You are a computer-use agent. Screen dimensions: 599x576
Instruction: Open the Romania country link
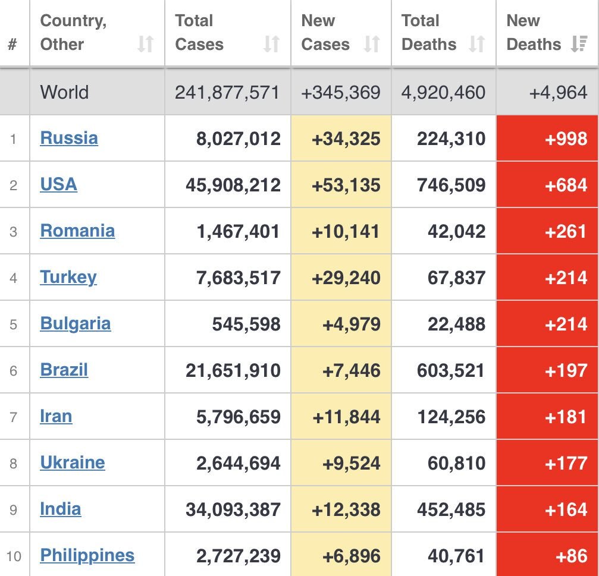coord(77,231)
